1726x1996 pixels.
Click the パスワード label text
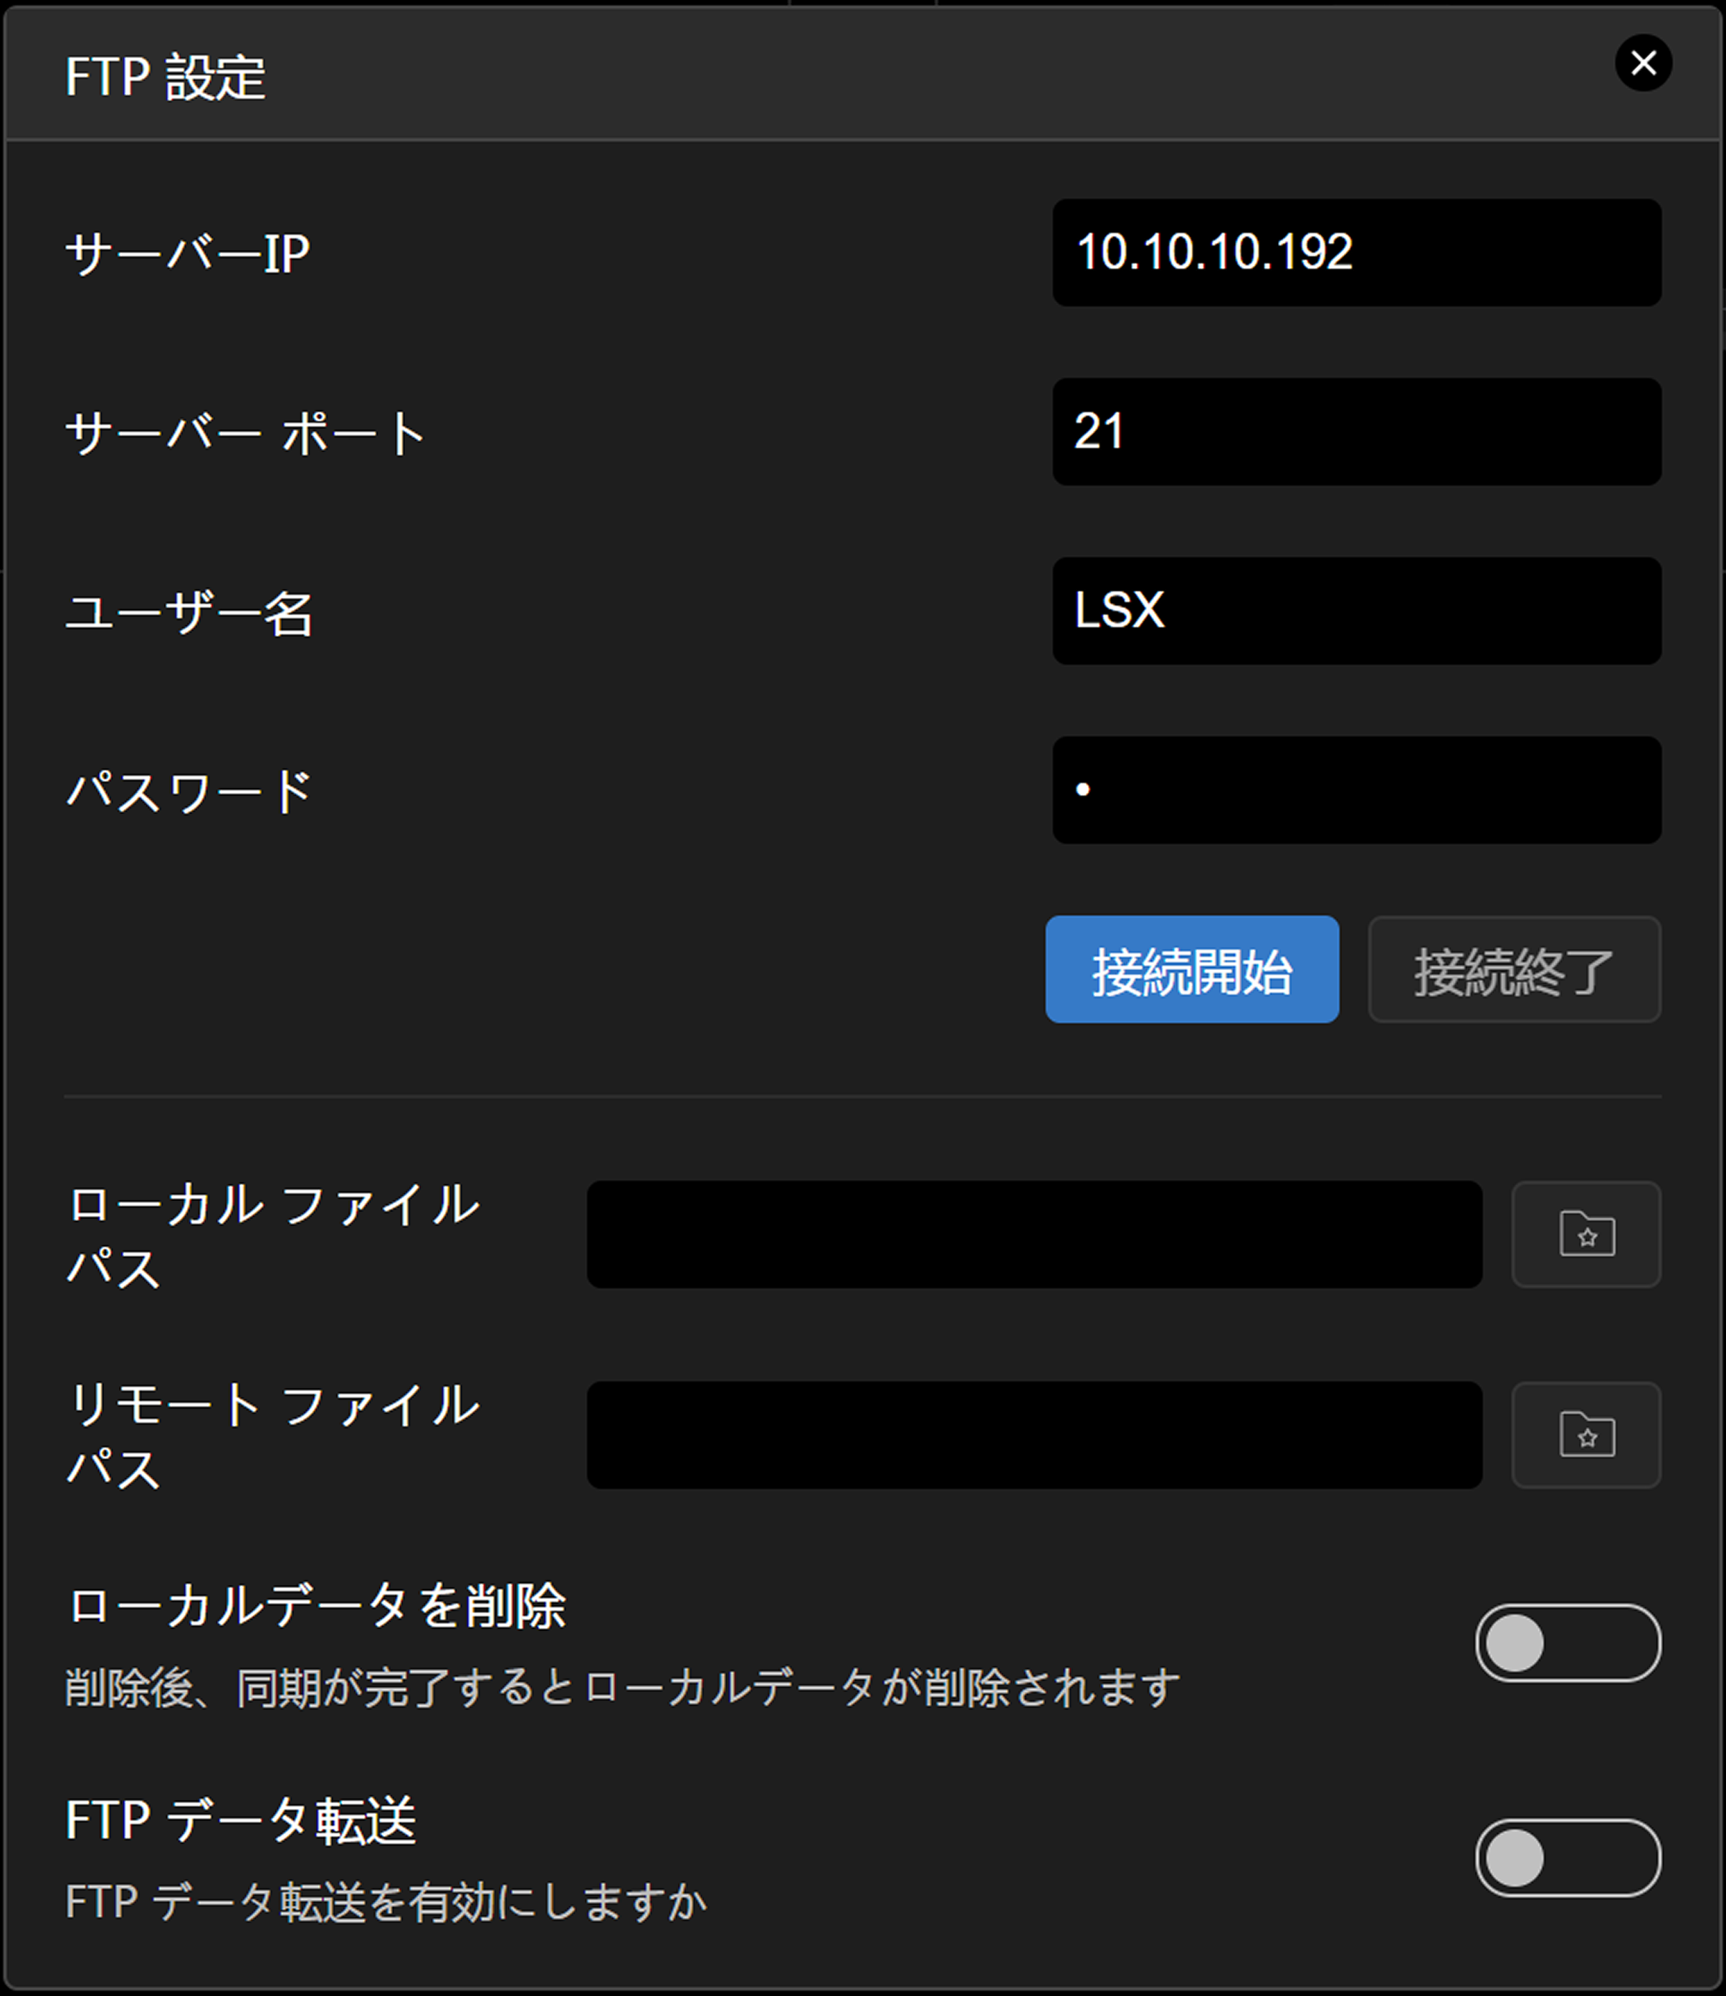pyautogui.click(x=190, y=792)
